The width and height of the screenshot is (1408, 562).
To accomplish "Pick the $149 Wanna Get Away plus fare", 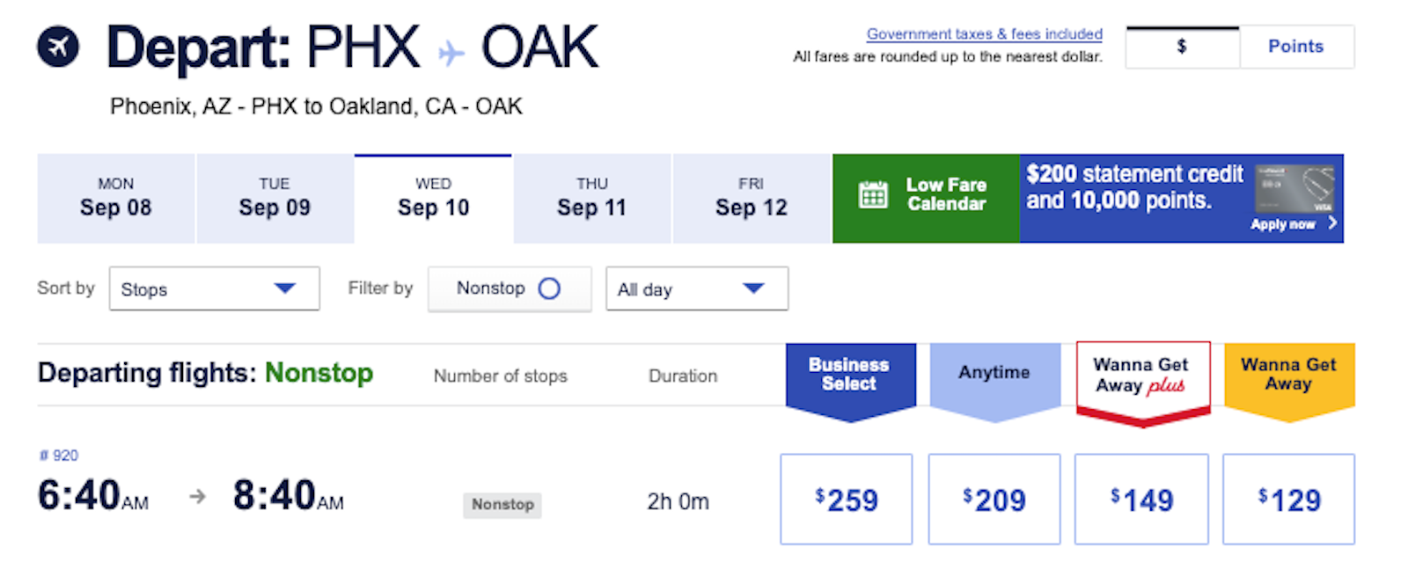I will coord(1141,500).
